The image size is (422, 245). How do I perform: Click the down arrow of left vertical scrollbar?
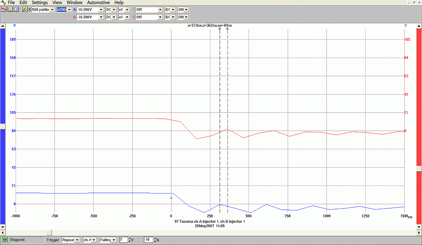click(3, 227)
